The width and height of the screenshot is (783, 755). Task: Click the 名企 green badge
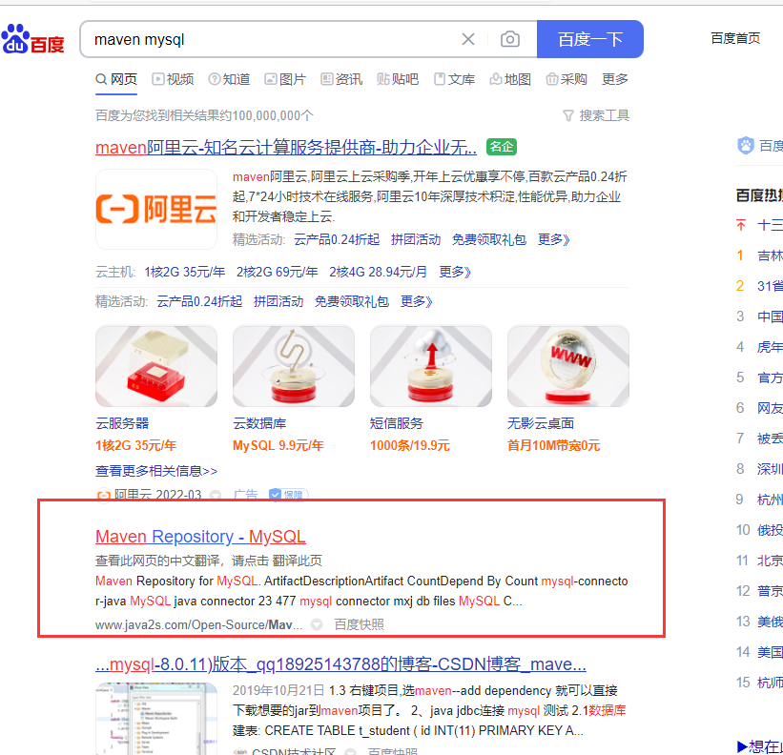(502, 147)
